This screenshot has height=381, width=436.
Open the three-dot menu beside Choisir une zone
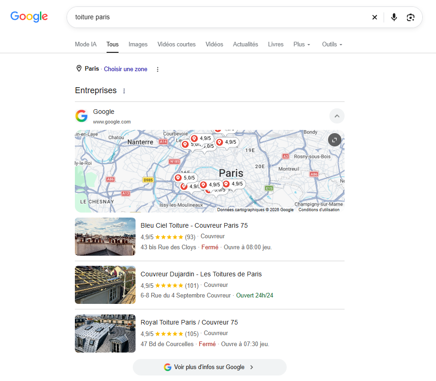(x=158, y=69)
